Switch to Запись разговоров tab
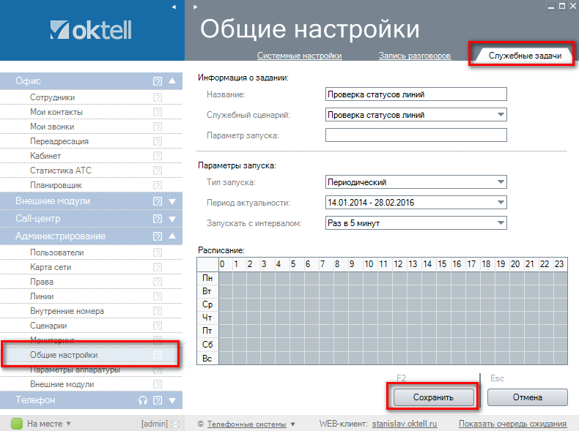 click(x=414, y=56)
